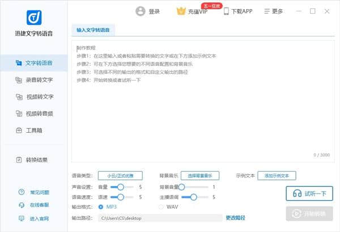Open 语音类型 voice selector
340x232 pixels.
(x=120, y=176)
